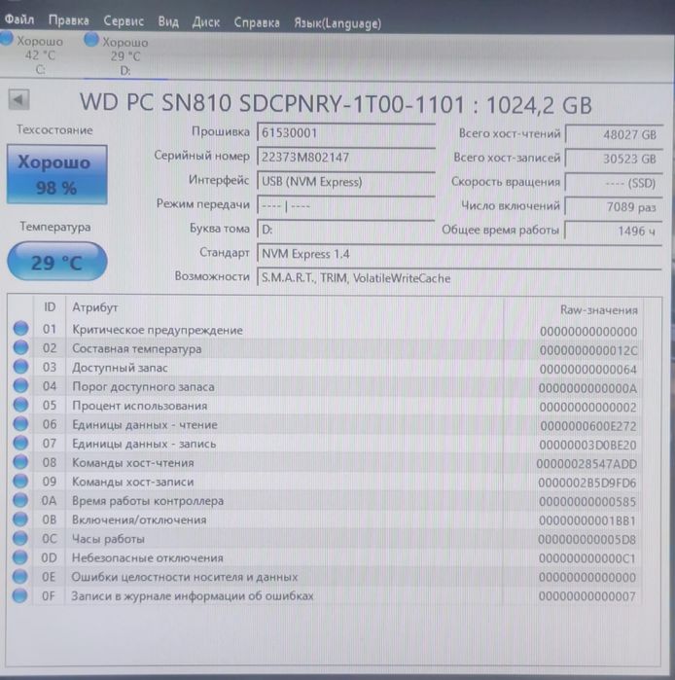
Task: Click the Прошивка field 61530001
Action: [346, 132]
